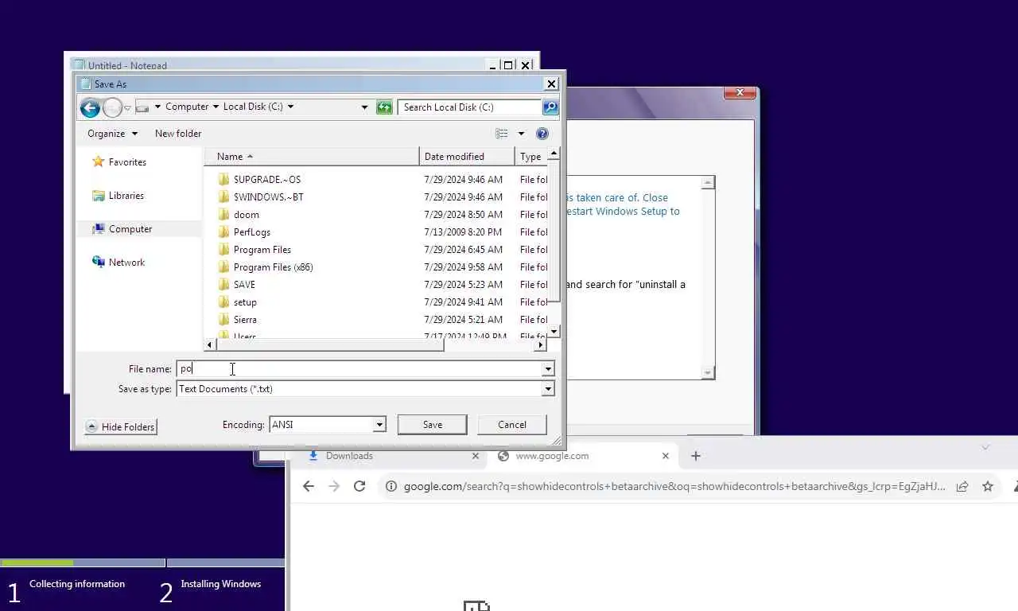Click the horizontal scrollbar right arrow in file list
1018x611 pixels.
[x=541, y=344]
